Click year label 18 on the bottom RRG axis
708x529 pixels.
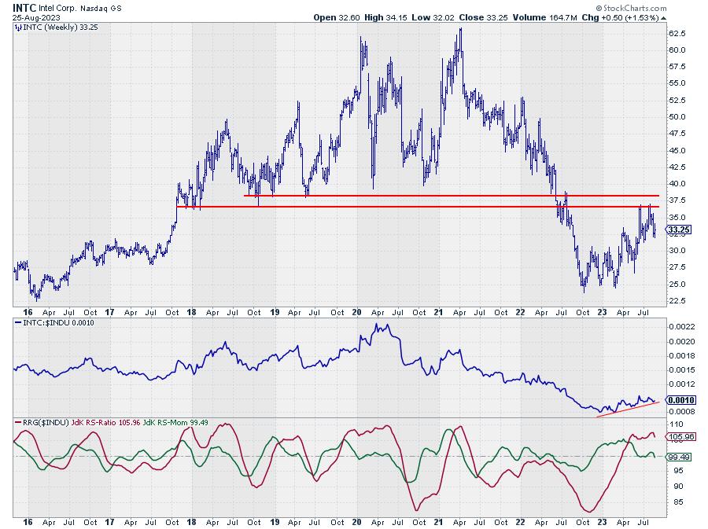(191, 522)
